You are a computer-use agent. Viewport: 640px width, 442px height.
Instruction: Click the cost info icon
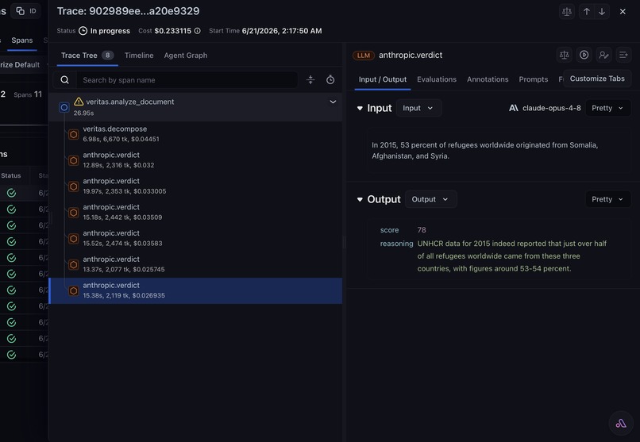pos(197,31)
